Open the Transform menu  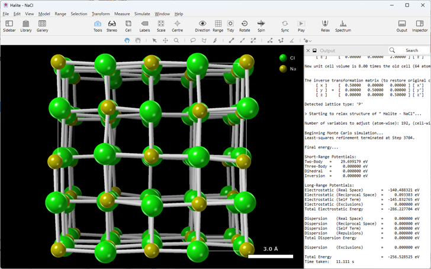point(101,14)
